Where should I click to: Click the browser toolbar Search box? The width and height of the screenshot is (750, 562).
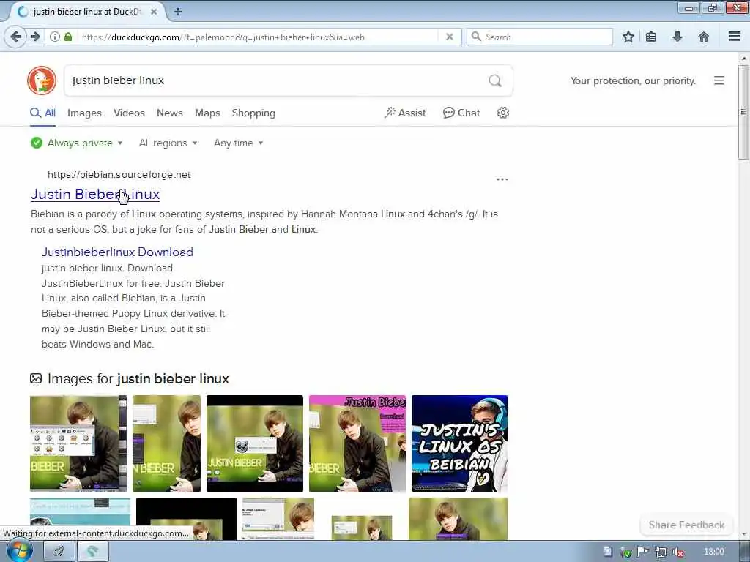click(540, 37)
